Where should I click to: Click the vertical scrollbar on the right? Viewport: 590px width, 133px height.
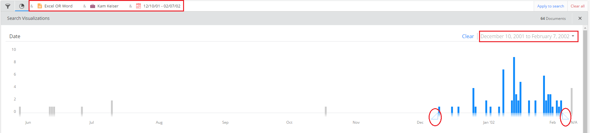[x=585, y=81]
